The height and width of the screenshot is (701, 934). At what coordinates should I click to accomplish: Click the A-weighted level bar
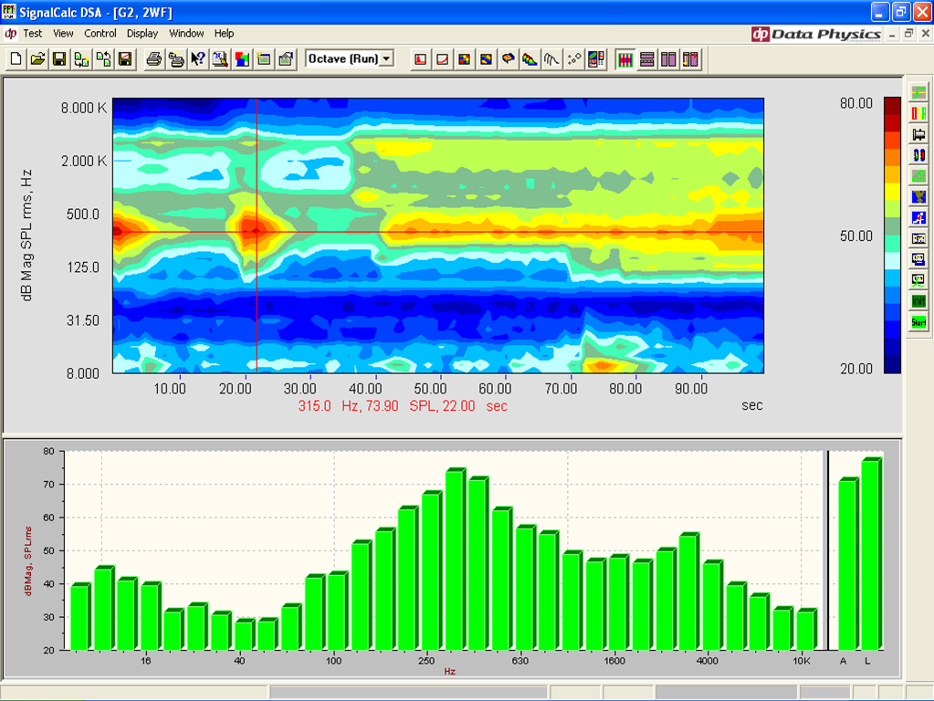[x=848, y=563]
